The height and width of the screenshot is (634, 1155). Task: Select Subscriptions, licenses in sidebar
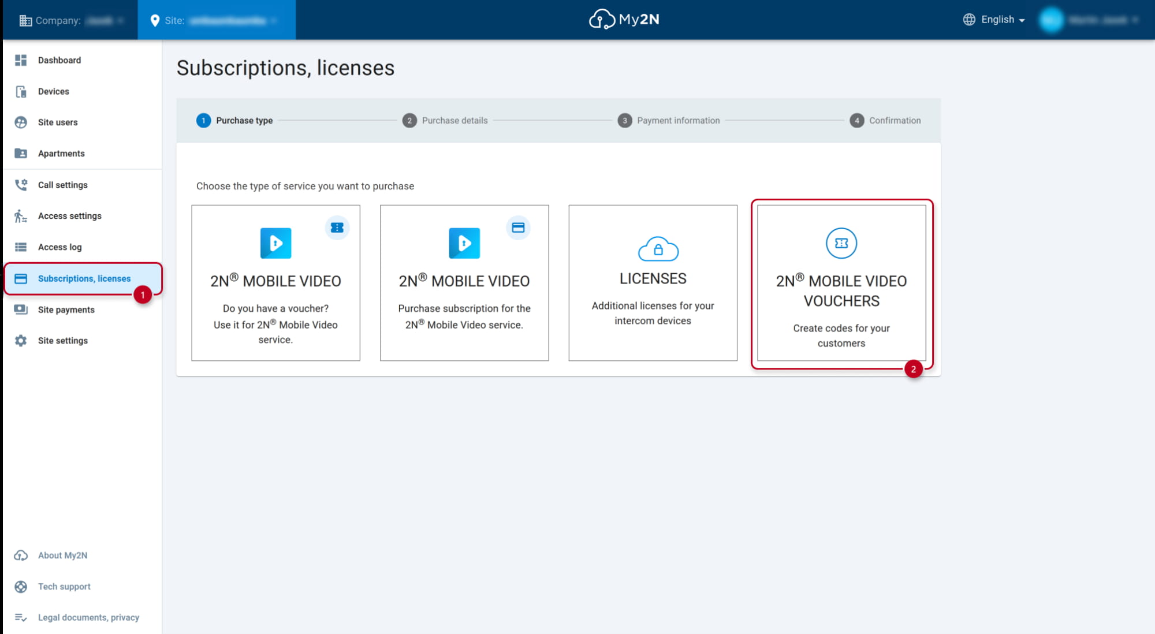click(x=82, y=278)
